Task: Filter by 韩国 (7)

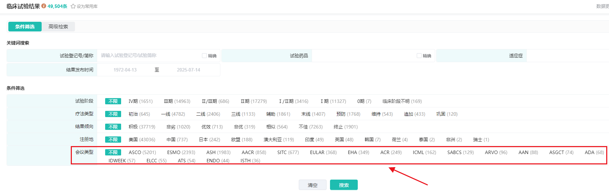Action: [x=373, y=140]
